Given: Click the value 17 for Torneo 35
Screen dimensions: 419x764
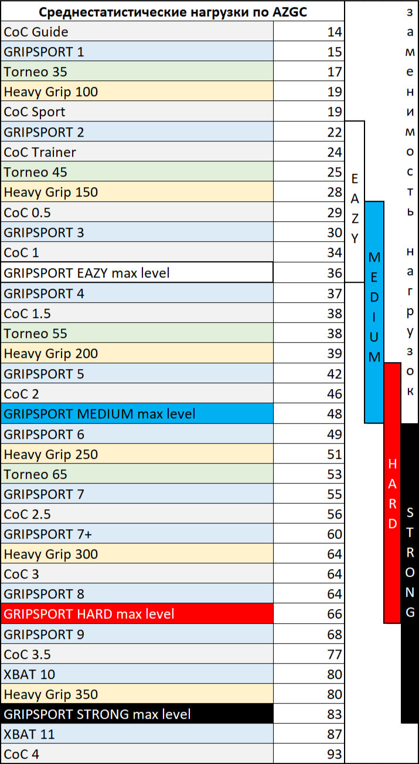Looking at the screenshot, I should coord(309,72).
